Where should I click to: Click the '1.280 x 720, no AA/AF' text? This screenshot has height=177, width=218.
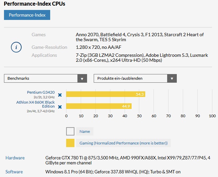pyautogui.click(x=99, y=47)
